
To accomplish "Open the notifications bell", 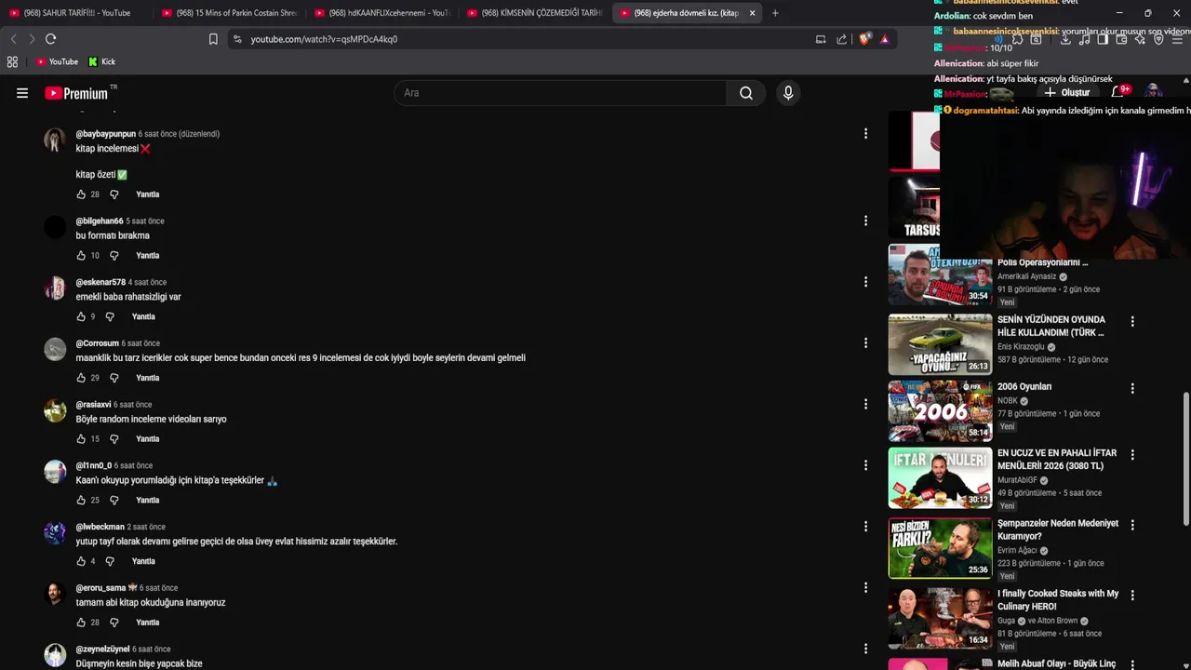I will [x=1119, y=91].
